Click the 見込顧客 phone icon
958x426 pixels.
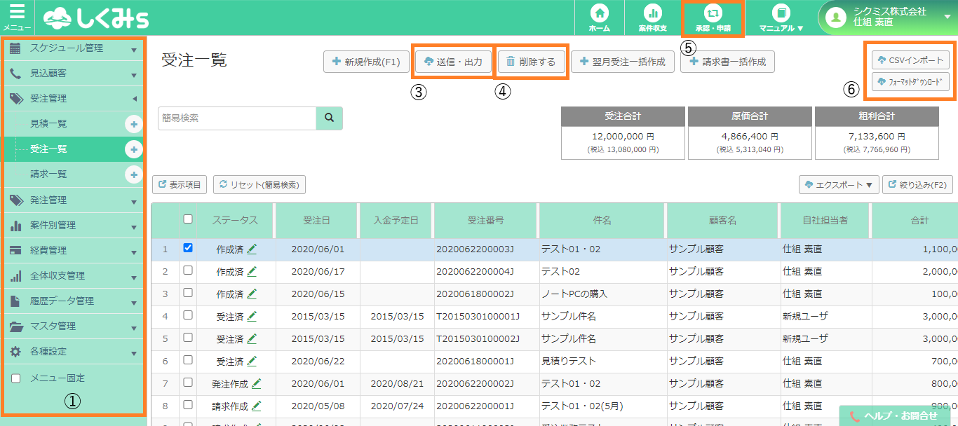point(15,74)
